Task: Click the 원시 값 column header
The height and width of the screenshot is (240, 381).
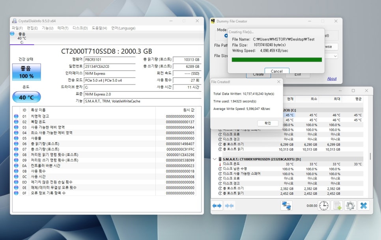Action: (x=189, y=110)
